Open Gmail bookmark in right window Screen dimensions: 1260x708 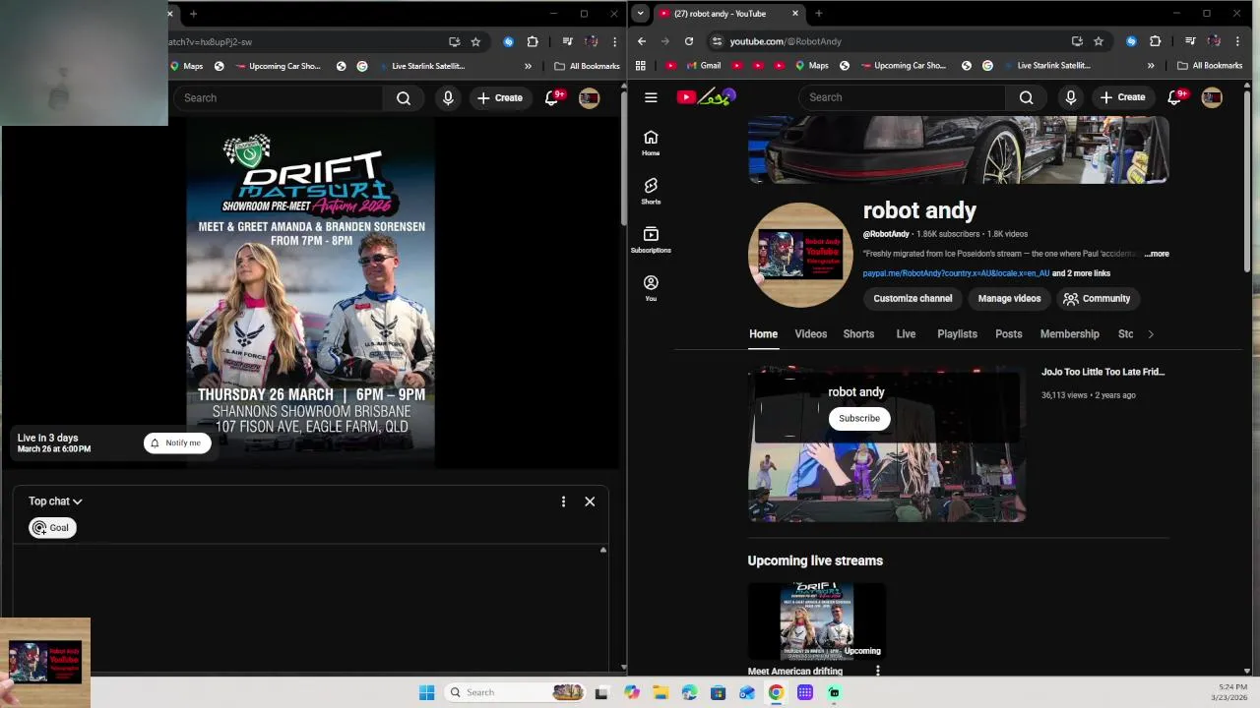[702, 66]
